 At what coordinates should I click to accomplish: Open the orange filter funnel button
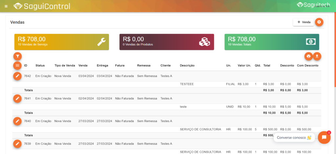click(17, 56)
